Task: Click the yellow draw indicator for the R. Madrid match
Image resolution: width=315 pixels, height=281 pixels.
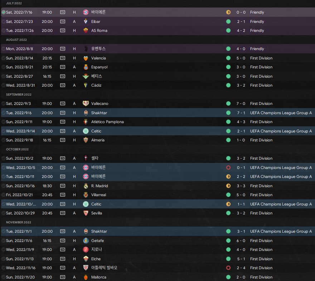Action: (x=228, y=186)
